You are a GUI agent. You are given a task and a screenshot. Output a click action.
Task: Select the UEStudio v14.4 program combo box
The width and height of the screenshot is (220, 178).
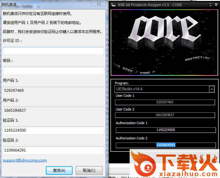[165, 89]
